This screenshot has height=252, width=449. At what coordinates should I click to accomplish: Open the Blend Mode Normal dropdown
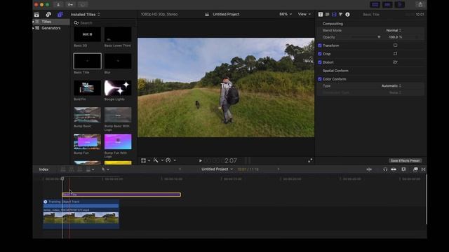394,30
